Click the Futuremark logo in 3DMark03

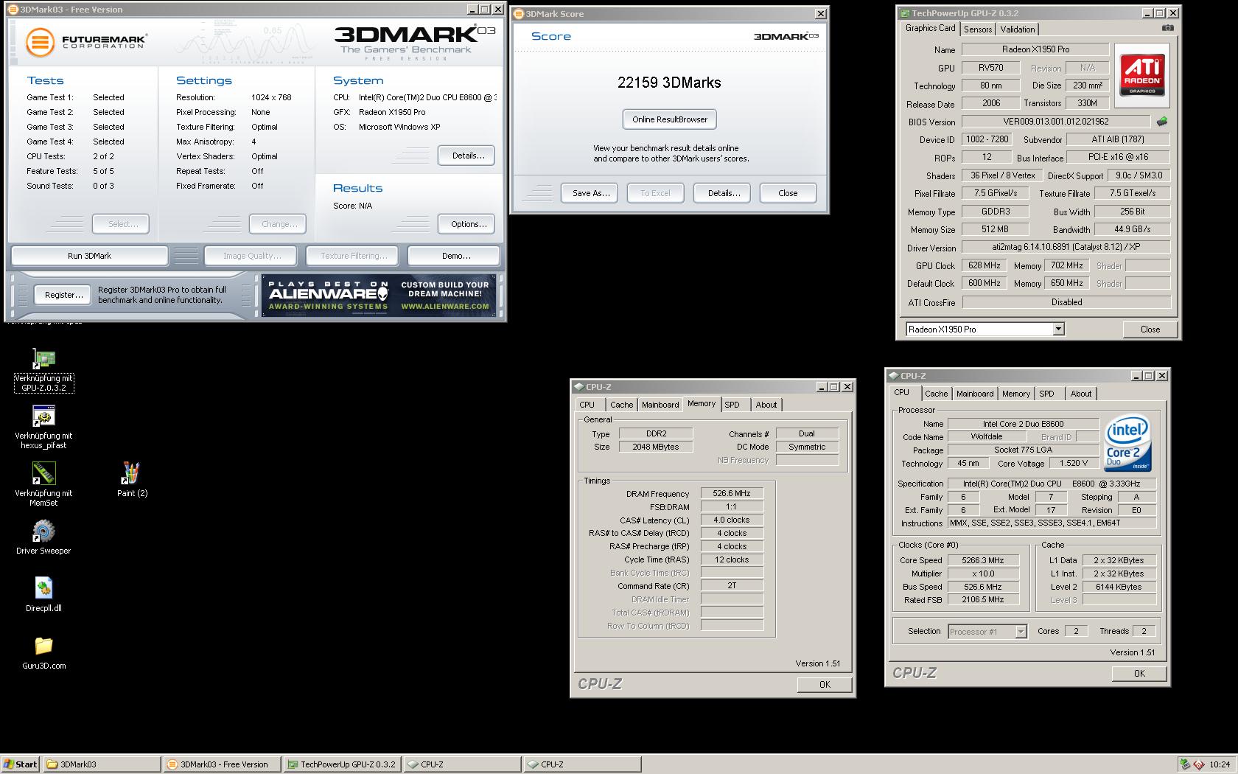[x=85, y=42]
